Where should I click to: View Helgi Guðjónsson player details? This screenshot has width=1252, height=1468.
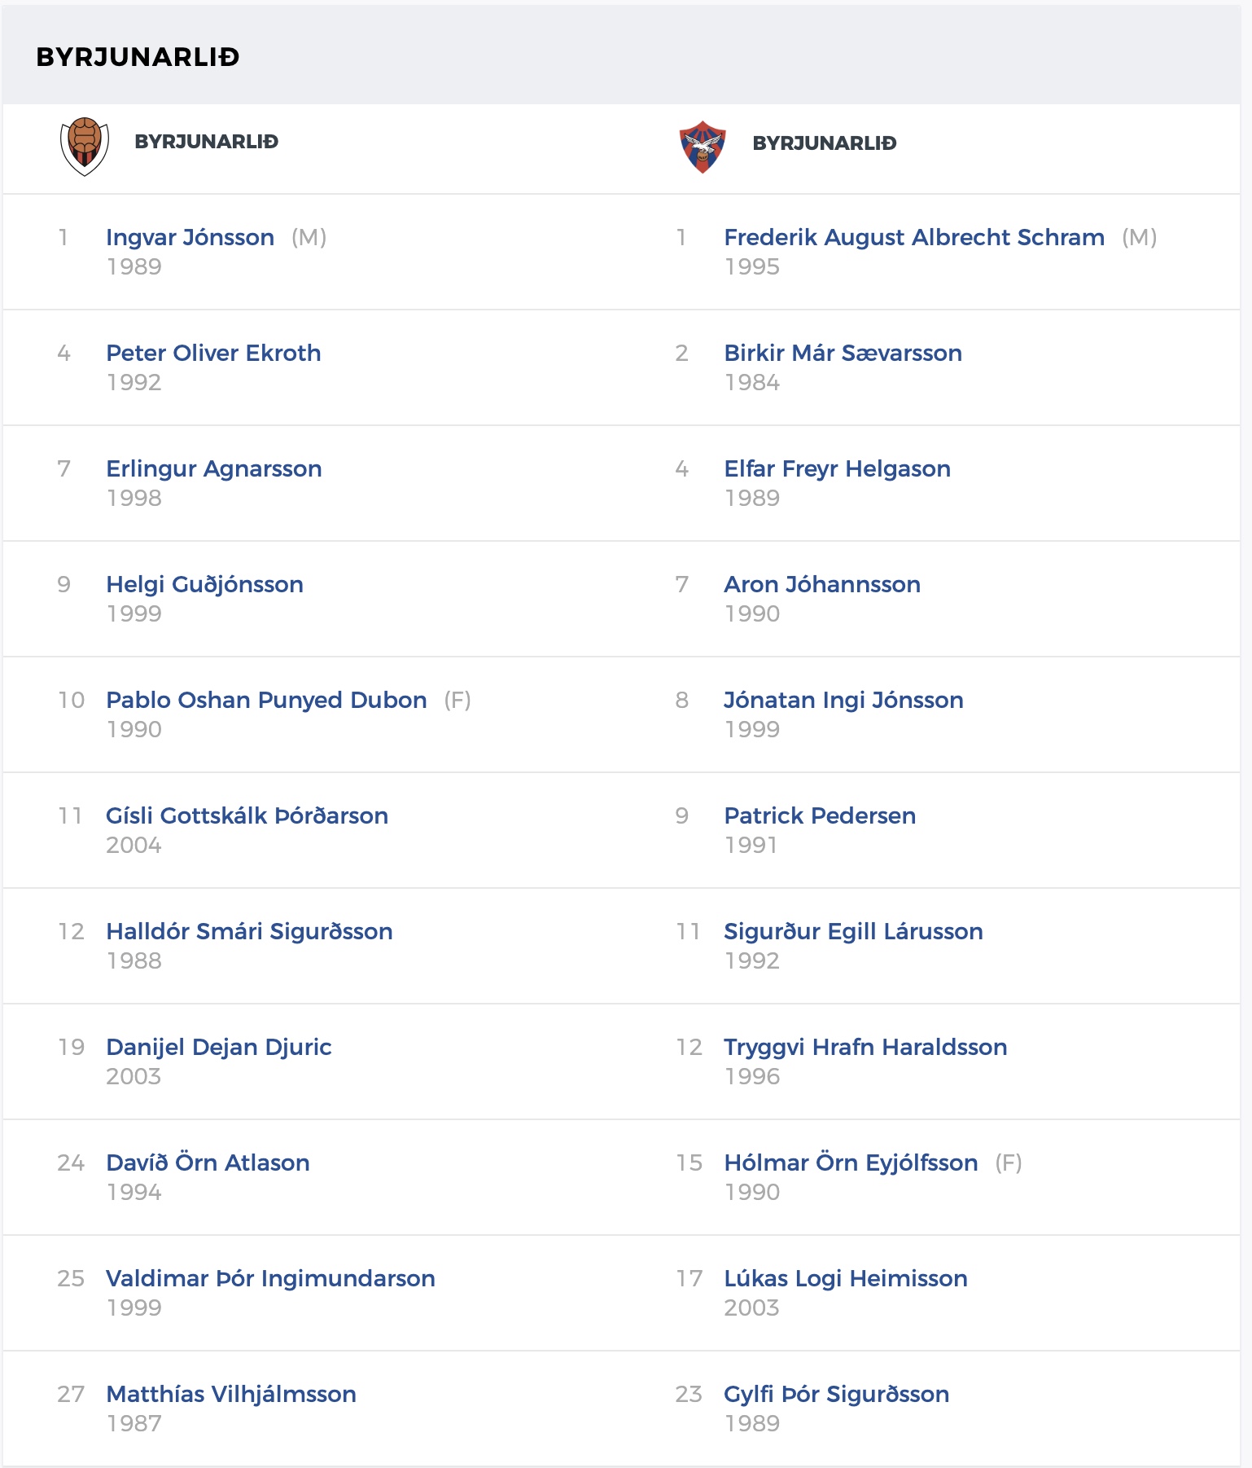pyautogui.click(x=205, y=585)
